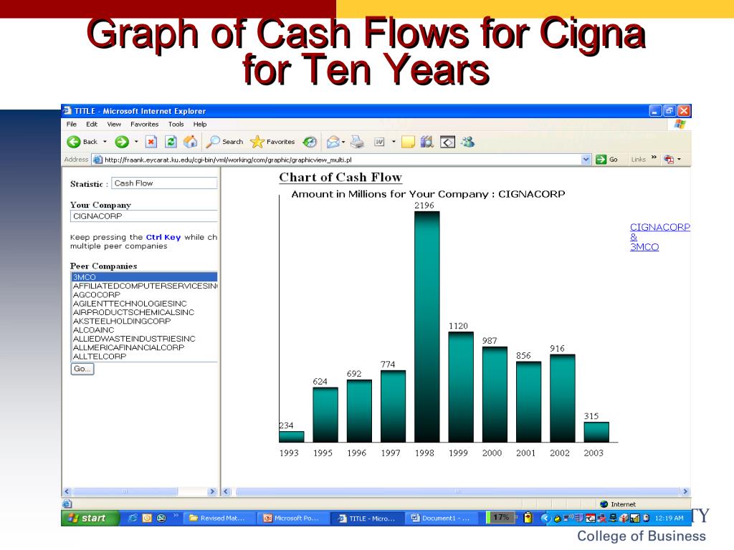Open the File menu
Viewport: 734px width, 550px height.
point(72,124)
